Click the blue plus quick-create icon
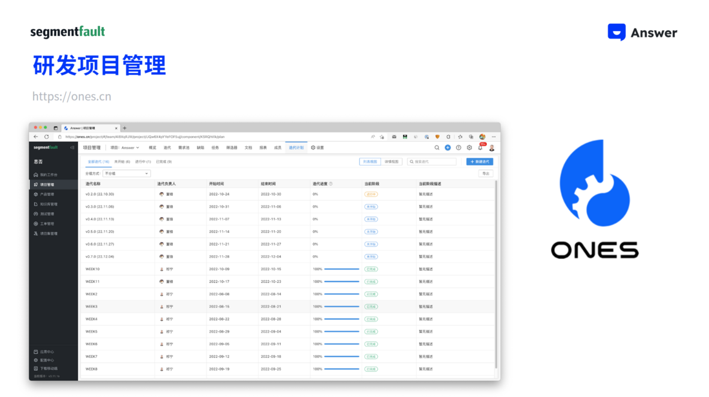The image size is (709, 397). [447, 148]
